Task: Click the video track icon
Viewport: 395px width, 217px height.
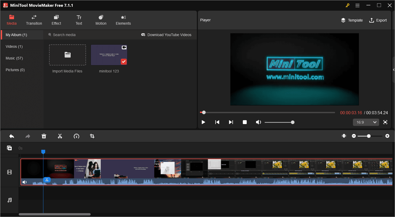Action: pyautogui.click(x=10, y=172)
